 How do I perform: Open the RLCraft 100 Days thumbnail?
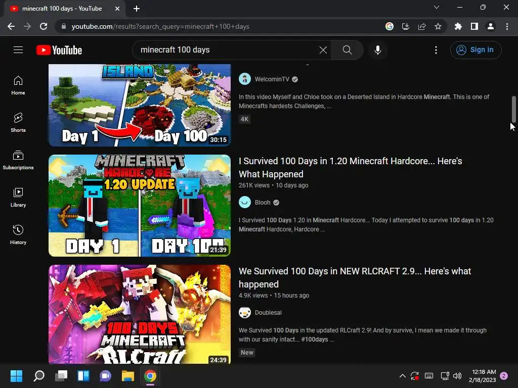[x=140, y=314]
